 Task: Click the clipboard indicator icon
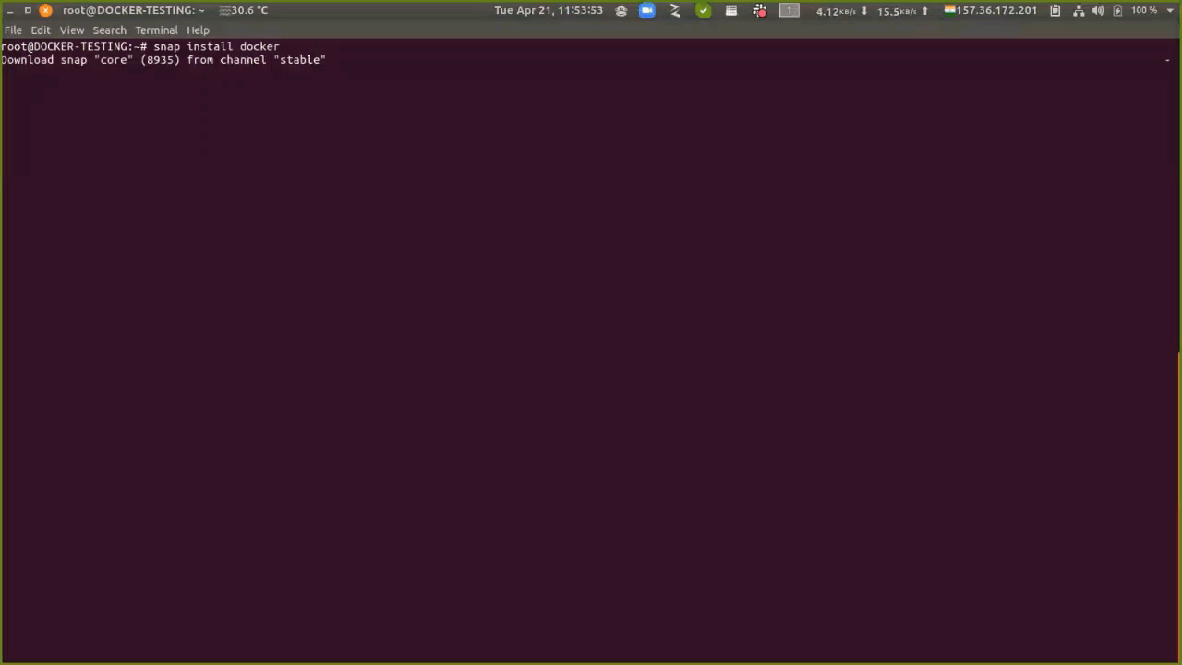(1055, 10)
